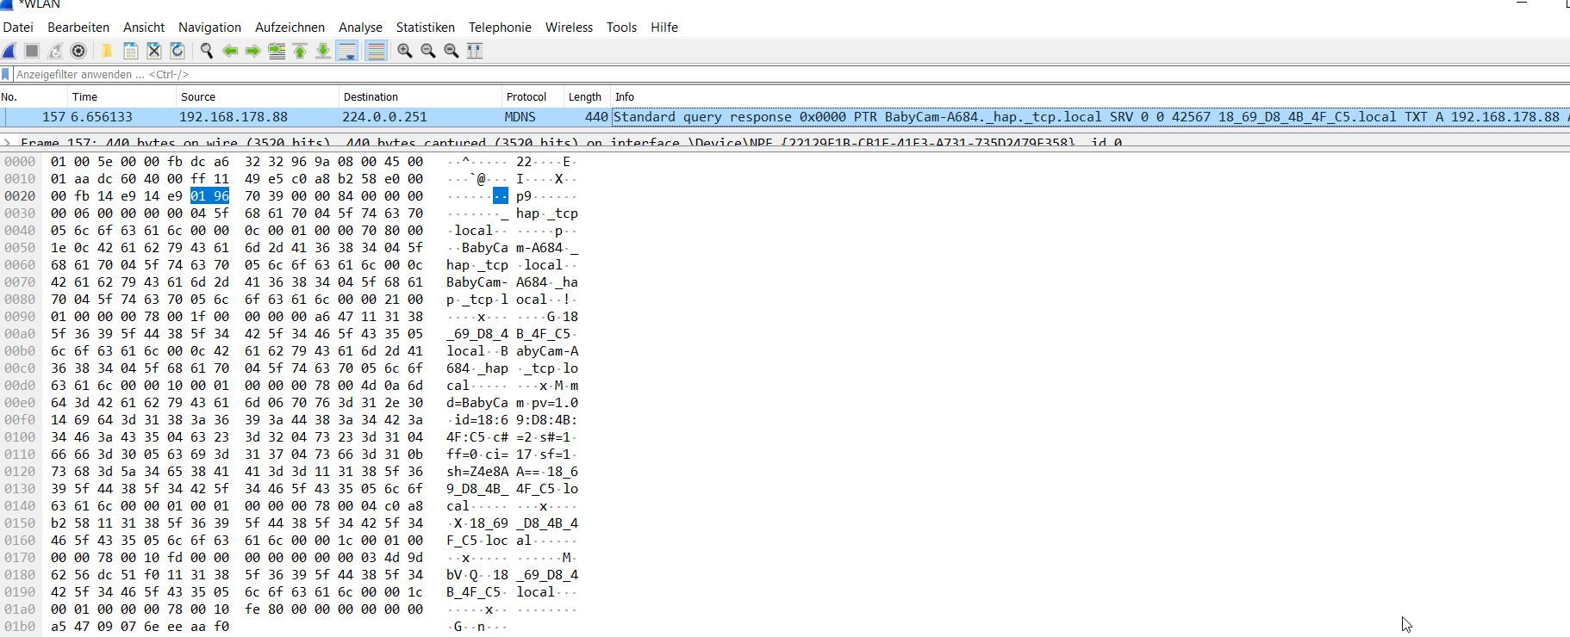1570x637 pixels.
Task: Jump to the last packet
Action: click(x=323, y=51)
